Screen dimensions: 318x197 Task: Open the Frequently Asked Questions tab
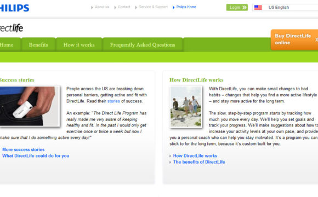point(143,44)
